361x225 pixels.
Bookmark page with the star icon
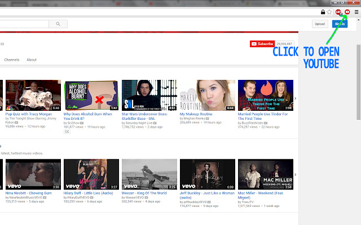click(329, 12)
